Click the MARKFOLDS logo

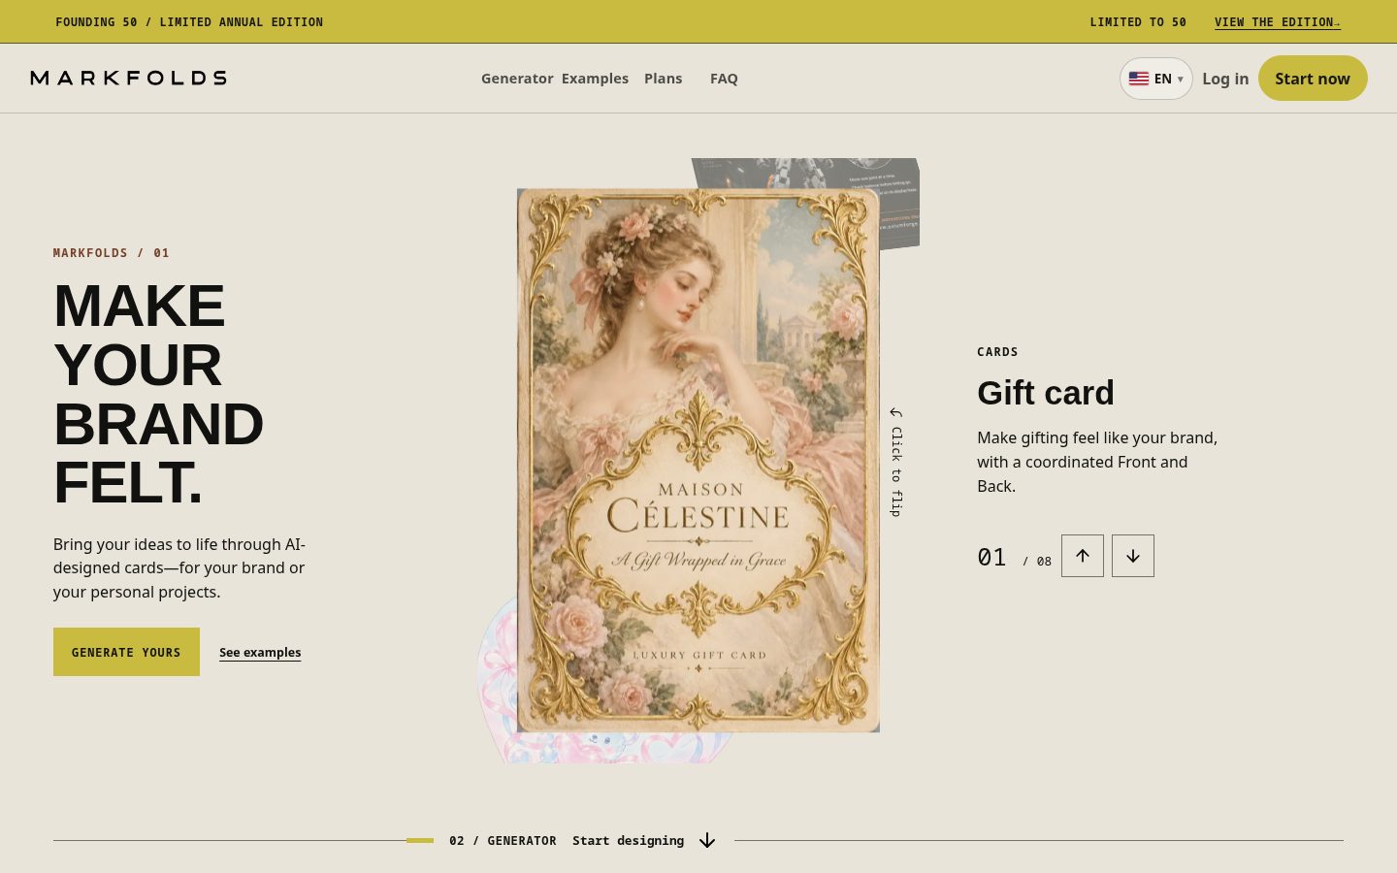128,78
